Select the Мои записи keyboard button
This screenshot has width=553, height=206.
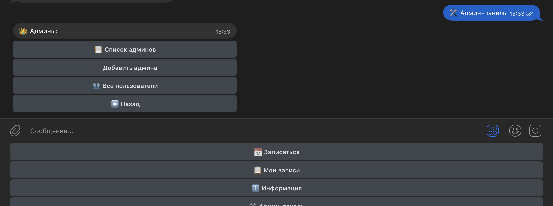pyautogui.click(x=276, y=170)
